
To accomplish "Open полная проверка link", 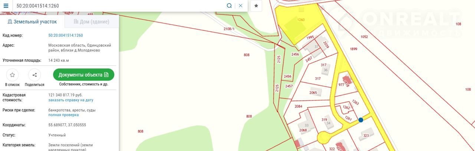I will [x=63, y=115].
